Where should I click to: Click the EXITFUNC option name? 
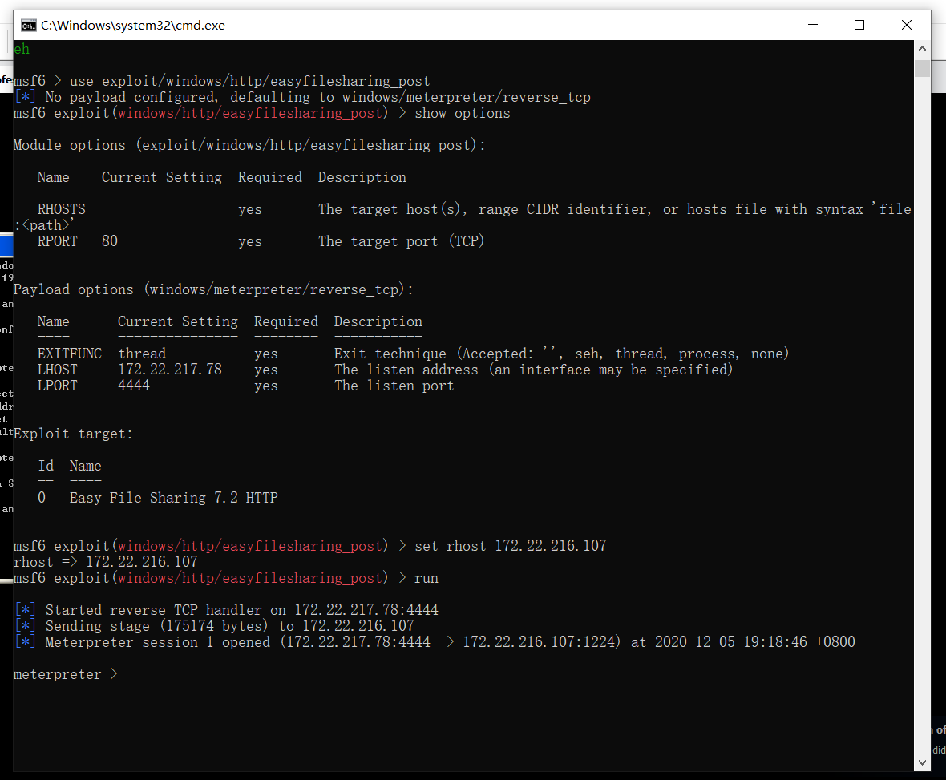[70, 354]
